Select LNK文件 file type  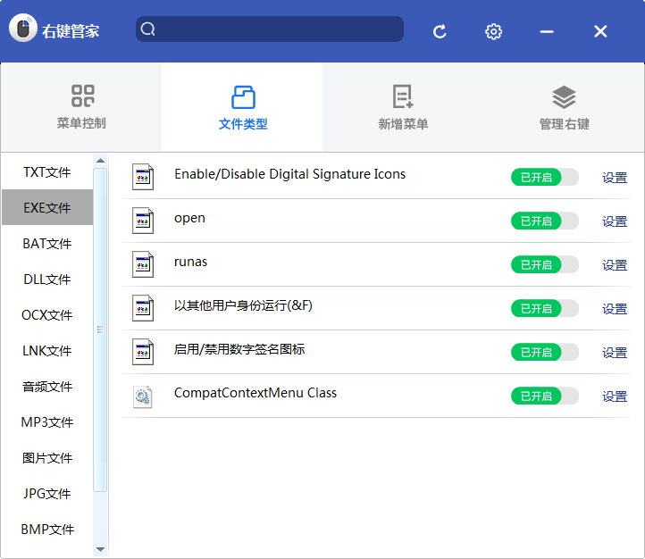47,351
